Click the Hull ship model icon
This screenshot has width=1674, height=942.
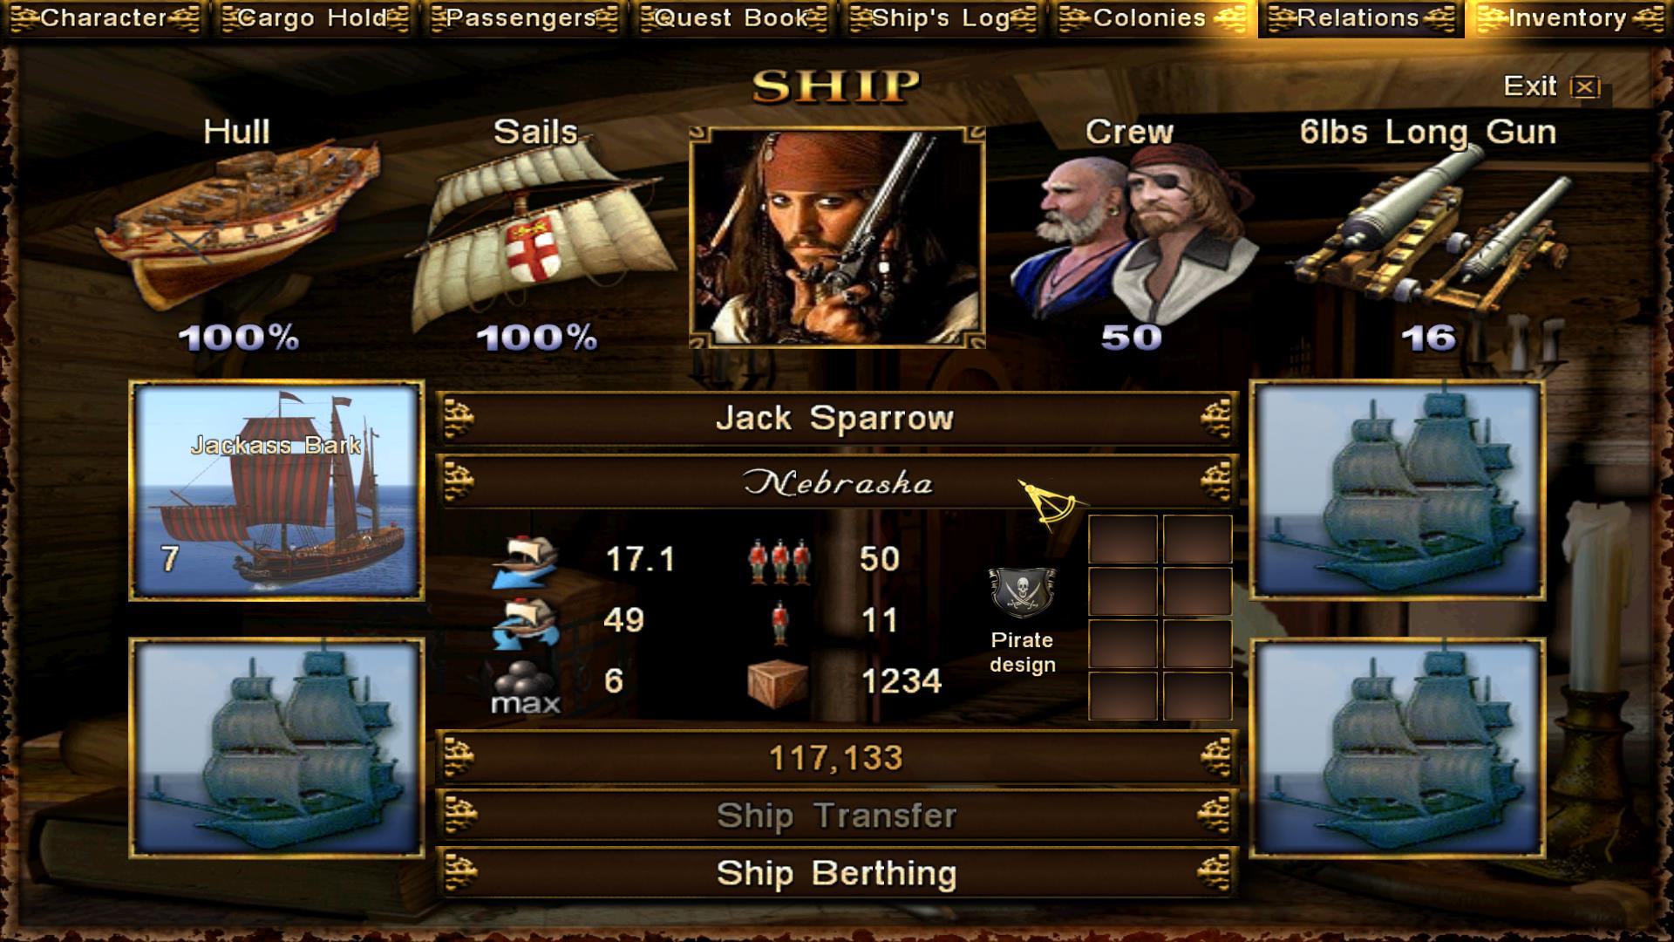tap(238, 229)
